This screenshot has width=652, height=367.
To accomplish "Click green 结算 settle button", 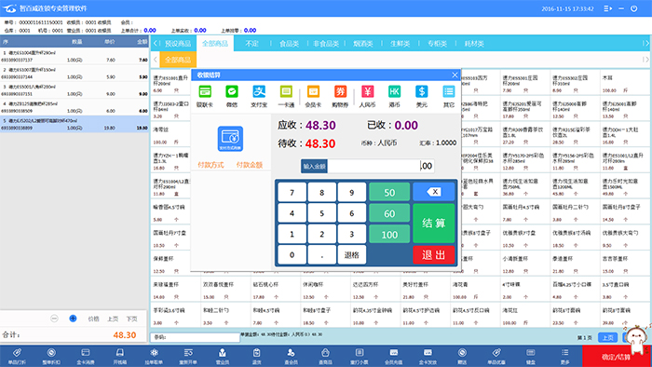I will pos(434,224).
